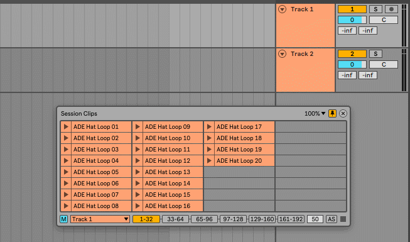Viewport: 410px width, 242px height.
Task: Launch ADE Hat Loop 07 clip
Action: click(x=66, y=195)
